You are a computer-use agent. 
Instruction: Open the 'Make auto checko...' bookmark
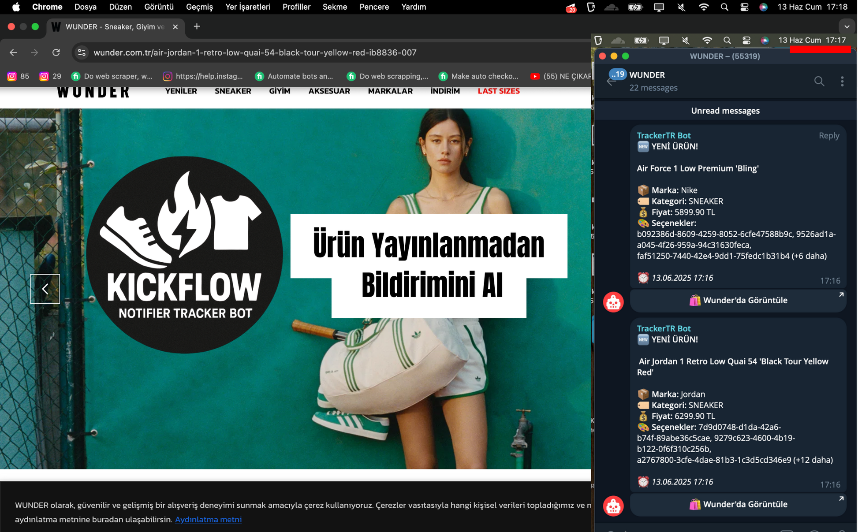click(479, 76)
